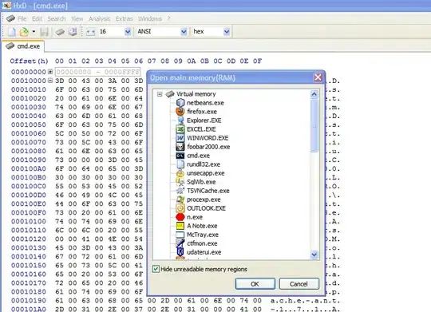Select the SqlWb.exe process icon

pyautogui.click(x=180, y=182)
